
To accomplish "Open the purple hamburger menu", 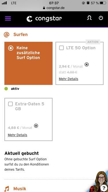I will coord(8,18).
